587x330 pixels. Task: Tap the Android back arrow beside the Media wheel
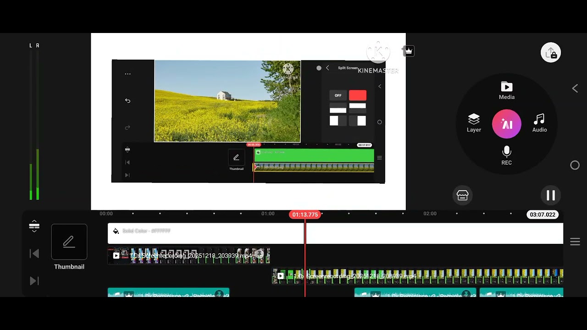point(575,88)
